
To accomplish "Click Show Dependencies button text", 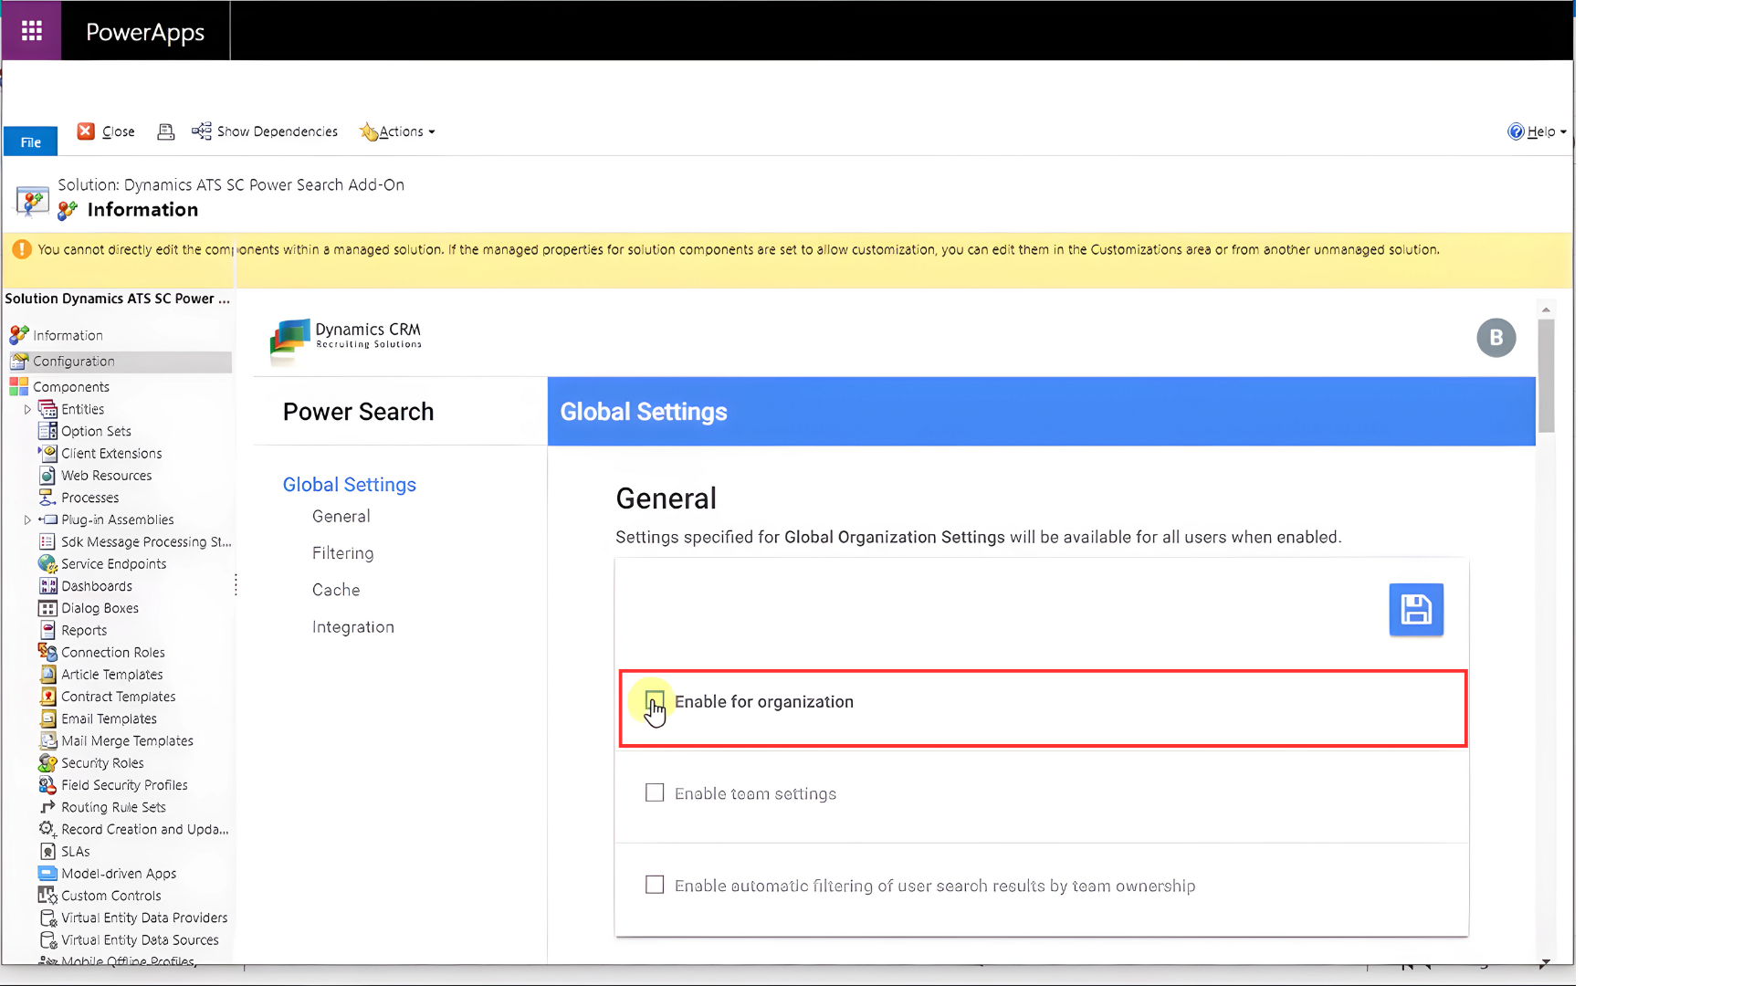I will click(x=278, y=131).
